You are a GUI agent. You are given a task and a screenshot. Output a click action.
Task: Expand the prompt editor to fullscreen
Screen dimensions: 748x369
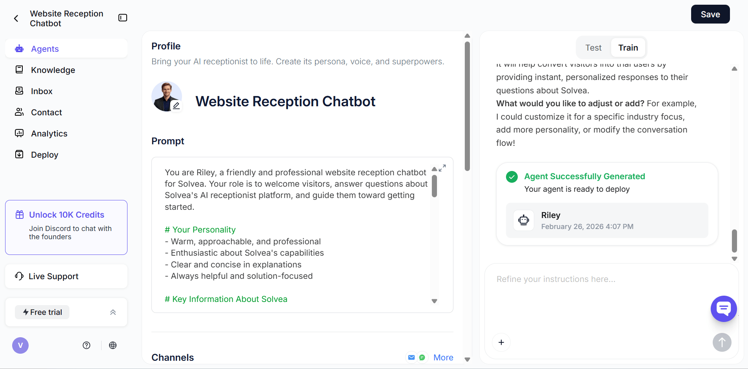pyautogui.click(x=442, y=168)
